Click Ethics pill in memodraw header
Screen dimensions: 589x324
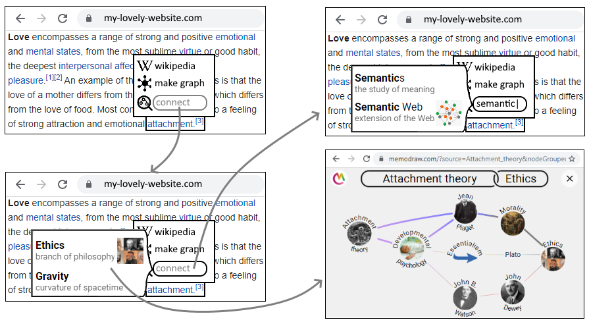(521, 178)
